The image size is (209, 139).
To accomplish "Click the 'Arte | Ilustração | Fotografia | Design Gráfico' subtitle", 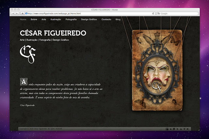I will 44,40.
